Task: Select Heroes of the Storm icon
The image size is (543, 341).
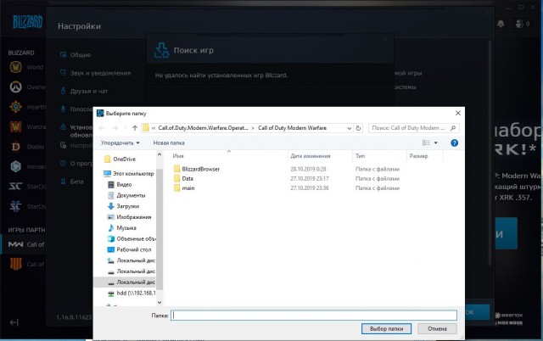Action: click(15, 166)
